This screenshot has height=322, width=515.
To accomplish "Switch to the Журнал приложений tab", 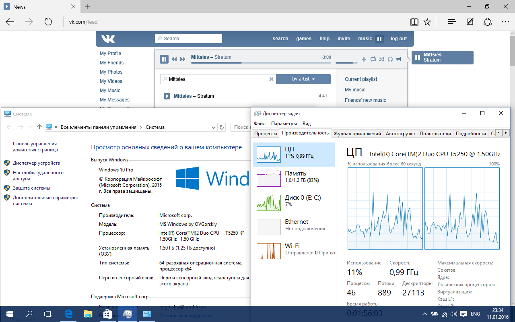I will coord(357,134).
